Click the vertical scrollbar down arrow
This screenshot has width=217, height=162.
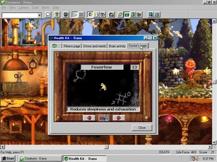pyautogui.click(x=214, y=142)
